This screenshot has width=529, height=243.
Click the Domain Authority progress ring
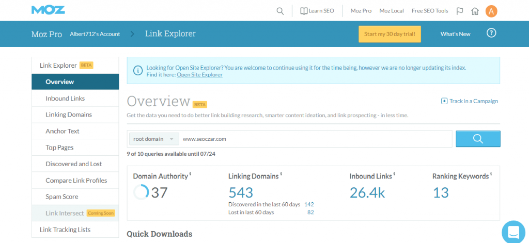(141, 192)
